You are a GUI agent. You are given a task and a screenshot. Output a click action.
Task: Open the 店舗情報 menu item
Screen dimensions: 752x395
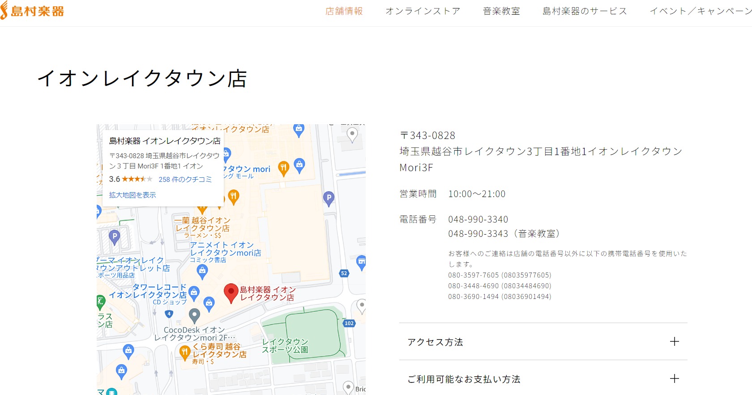344,11
